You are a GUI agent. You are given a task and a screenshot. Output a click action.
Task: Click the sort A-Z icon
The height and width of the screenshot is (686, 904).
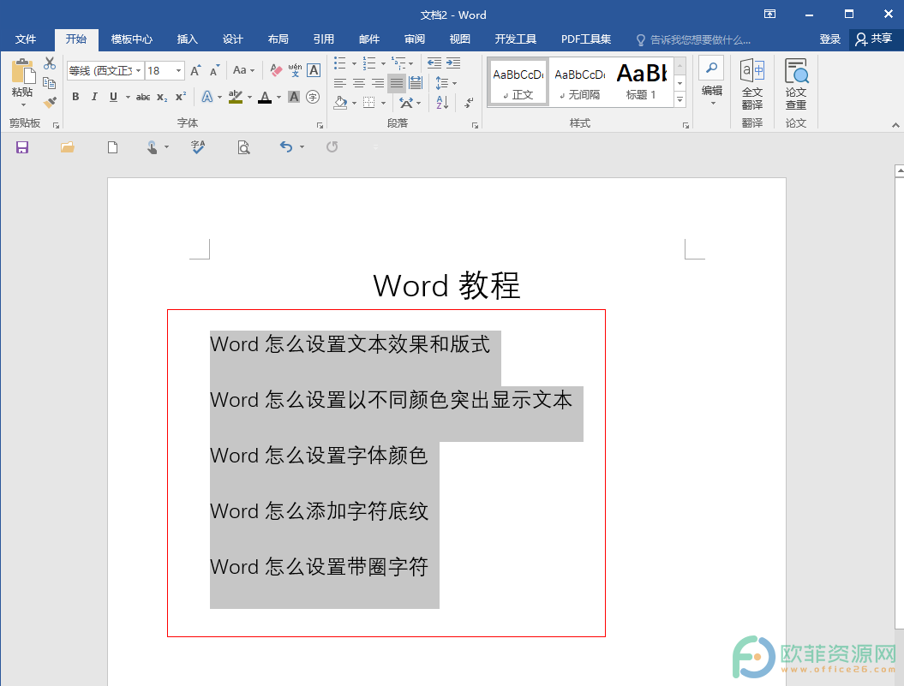[x=442, y=103]
